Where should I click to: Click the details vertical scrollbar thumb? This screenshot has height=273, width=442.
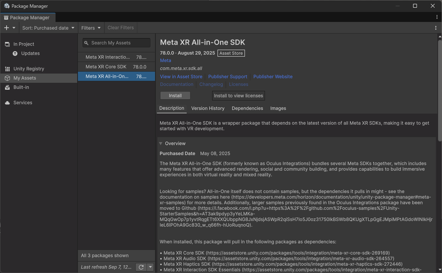tap(440, 90)
